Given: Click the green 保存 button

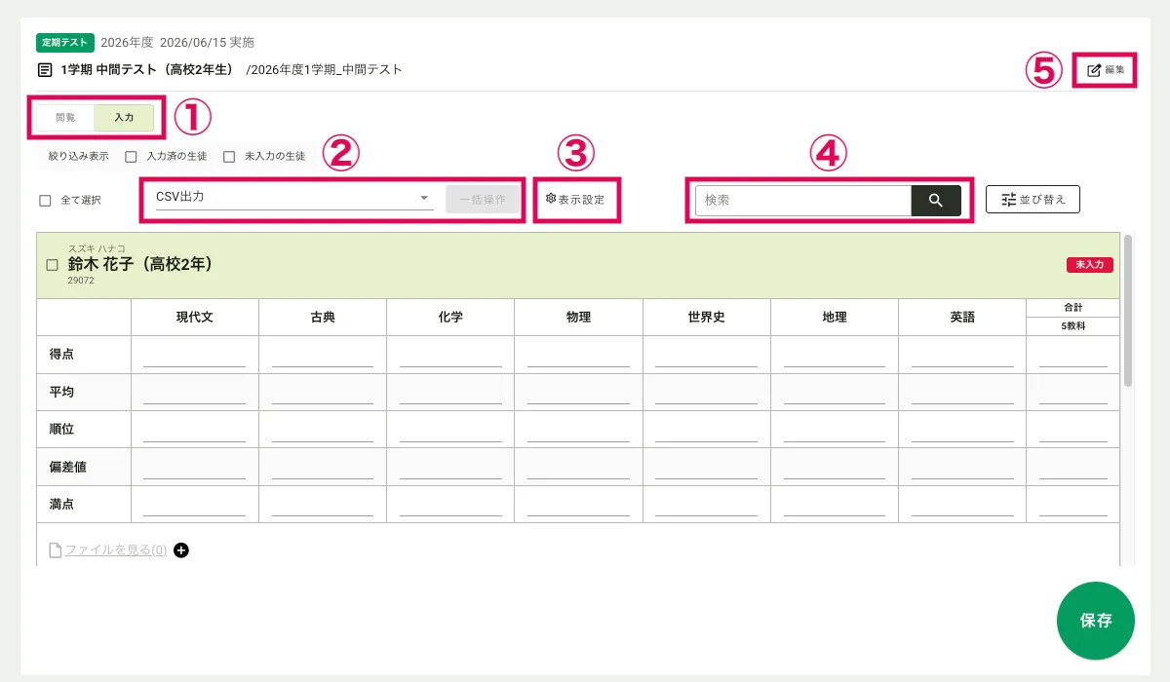Looking at the screenshot, I should [1095, 621].
